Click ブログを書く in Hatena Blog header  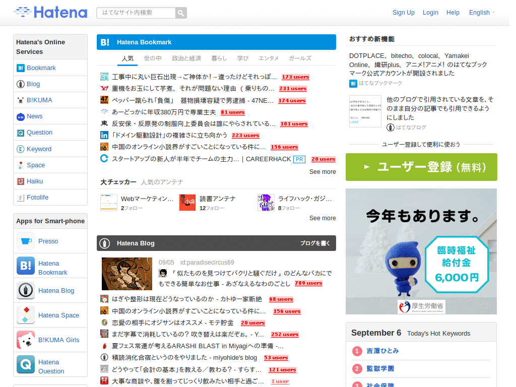(x=315, y=243)
